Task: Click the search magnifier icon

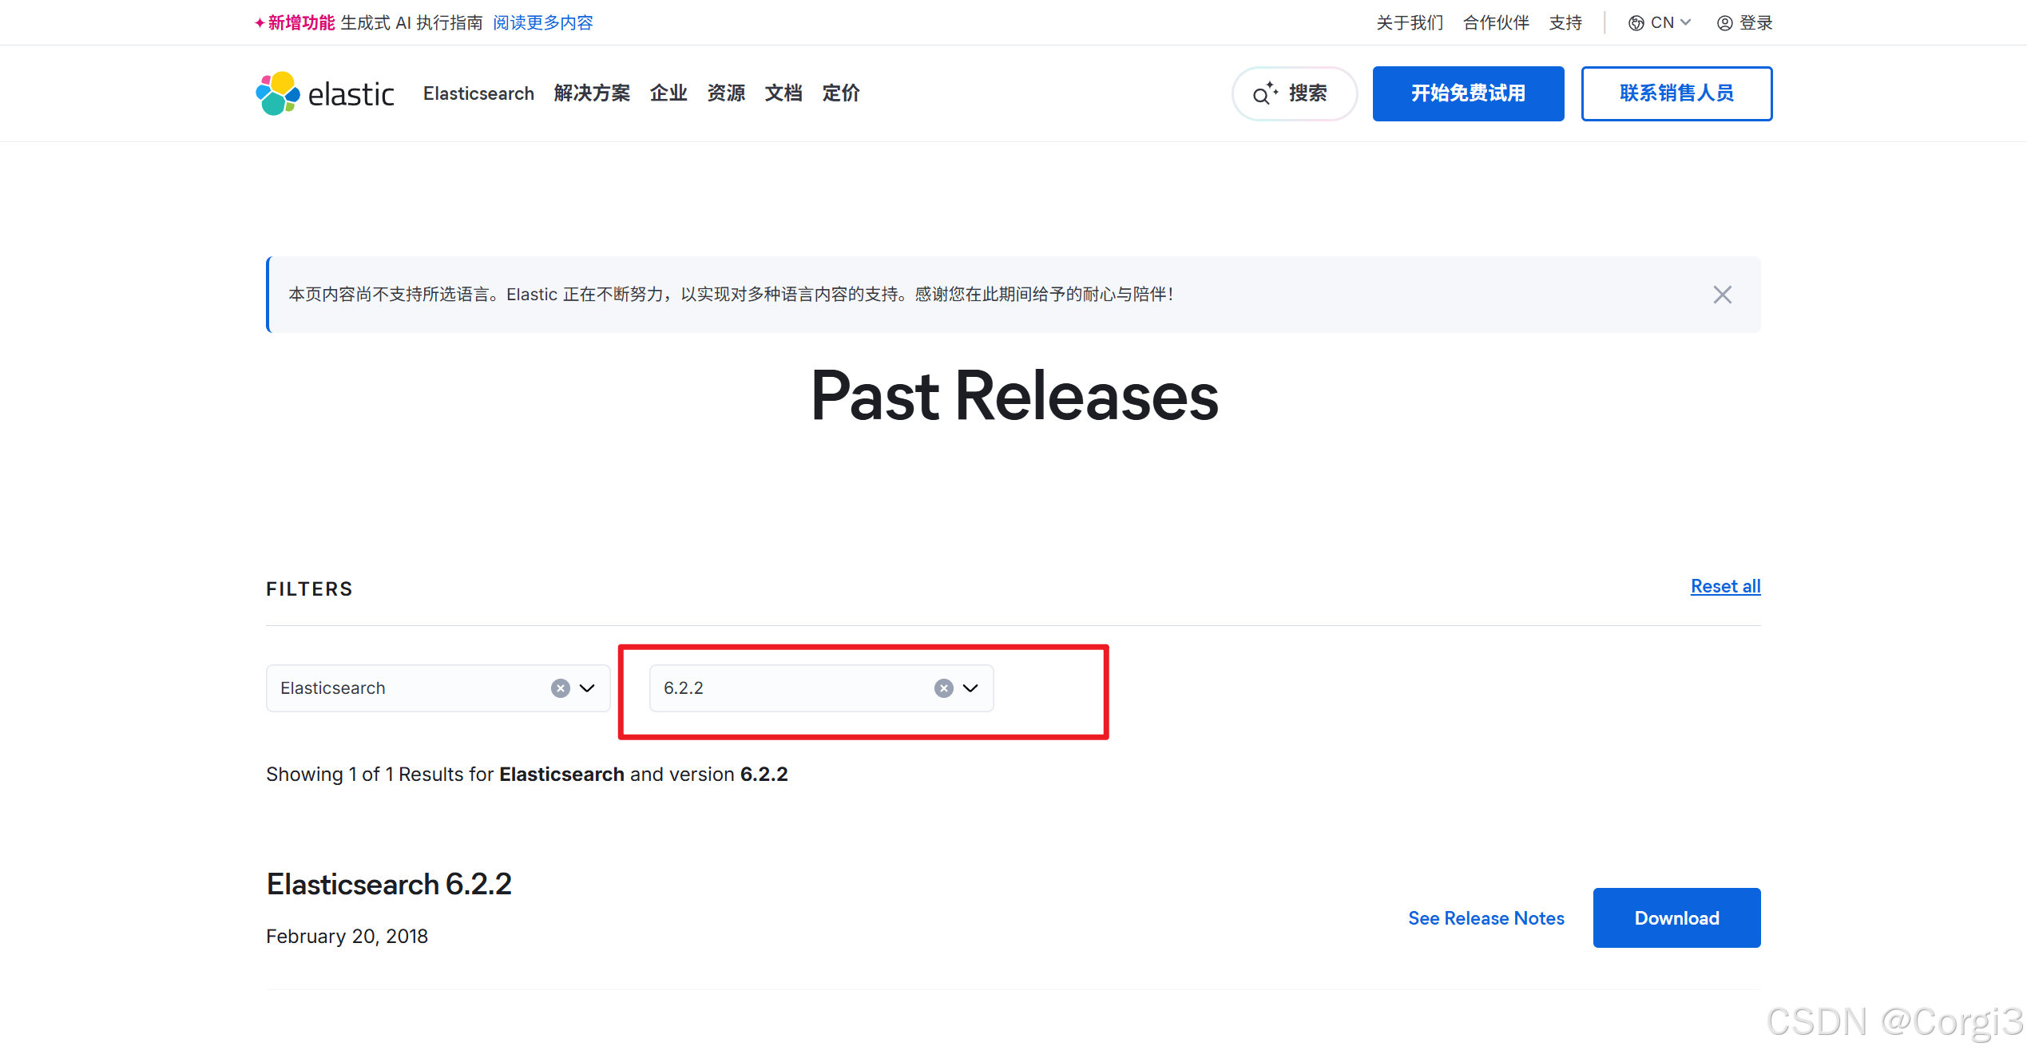Action: point(1261,95)
